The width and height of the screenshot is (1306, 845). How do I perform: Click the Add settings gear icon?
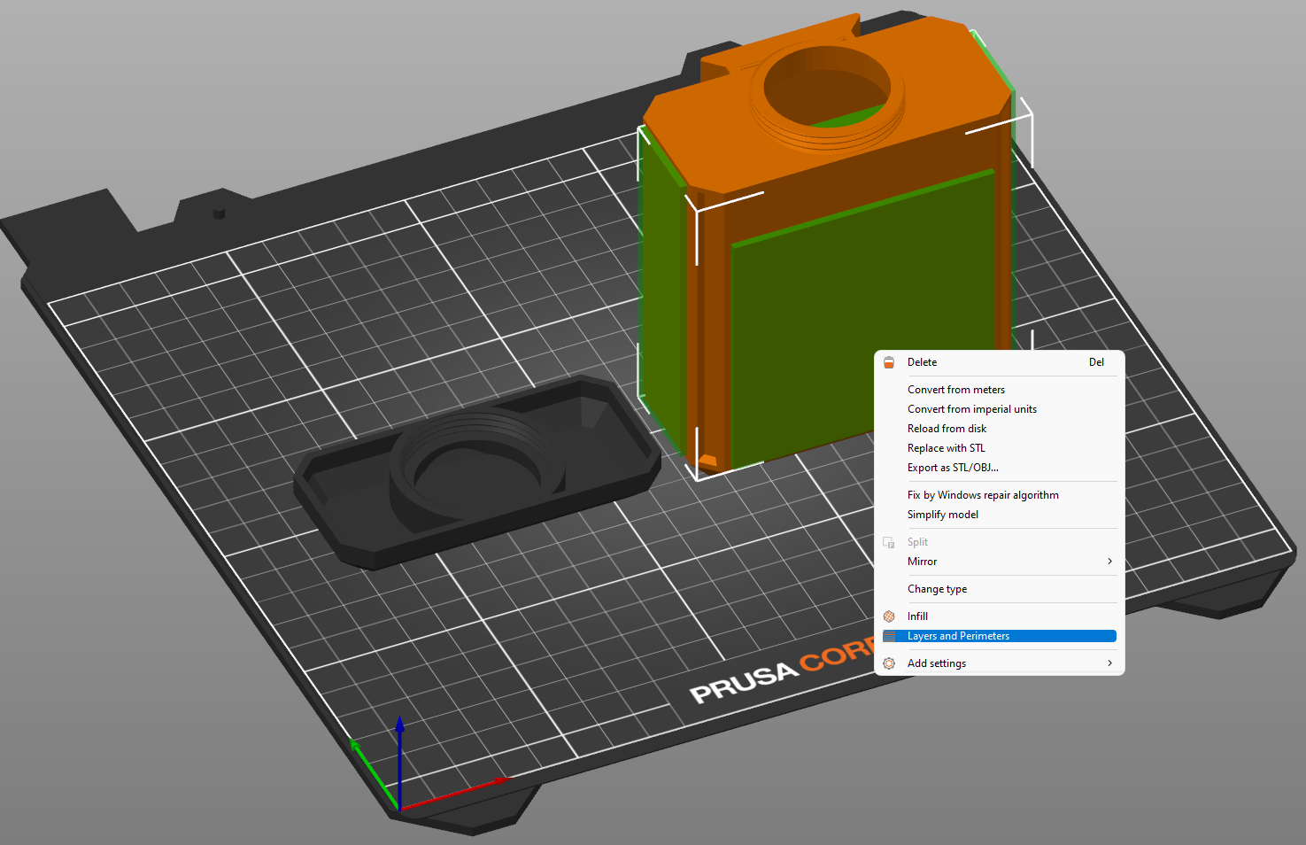click(x=889, y=663)
